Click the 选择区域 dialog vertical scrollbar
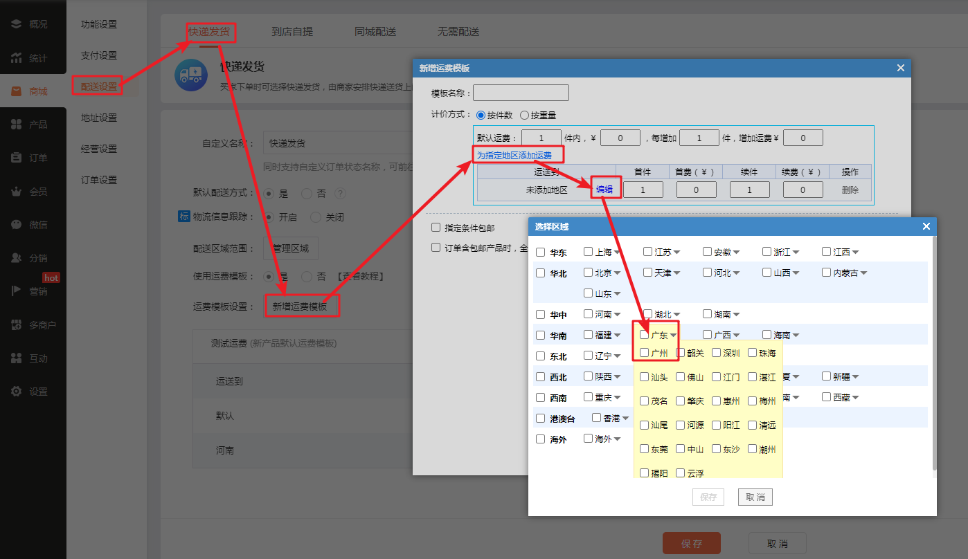The height and width of the screenshot is (559, 968). (934, 353)
